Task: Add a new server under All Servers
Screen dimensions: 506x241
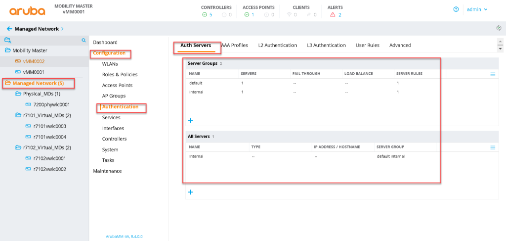Action: [190, 192]
